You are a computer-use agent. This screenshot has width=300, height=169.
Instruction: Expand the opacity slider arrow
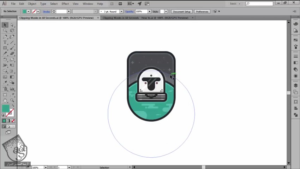pos(149,12)
